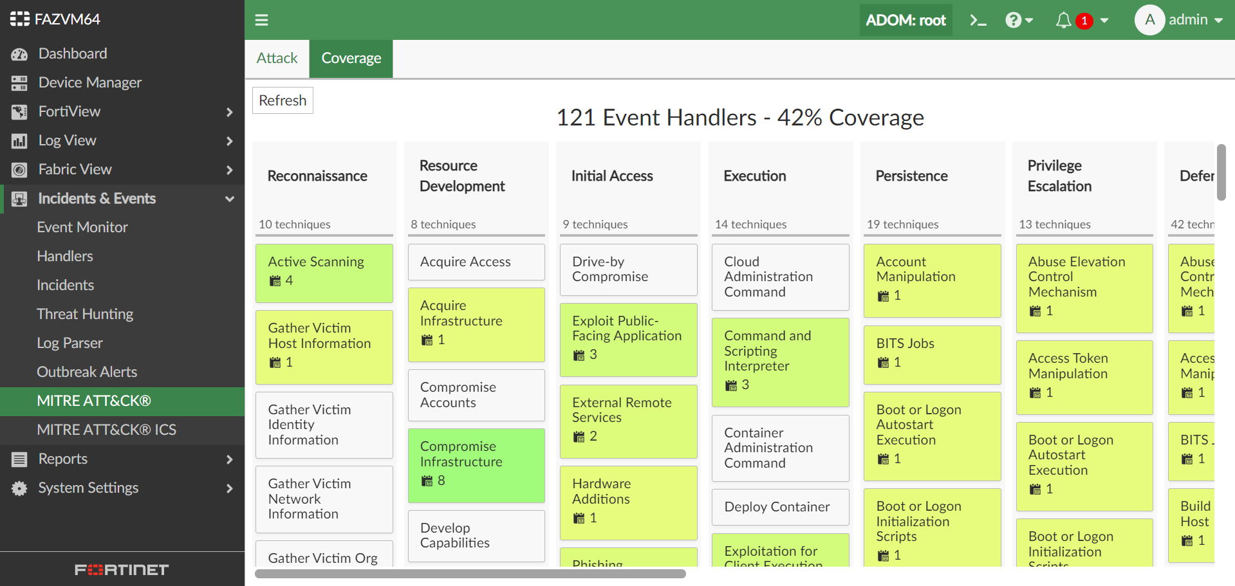Expand the FortiView submenu chevron
Image resolution: width=1235 pixels, height=586 pixels.
point(230,112)
